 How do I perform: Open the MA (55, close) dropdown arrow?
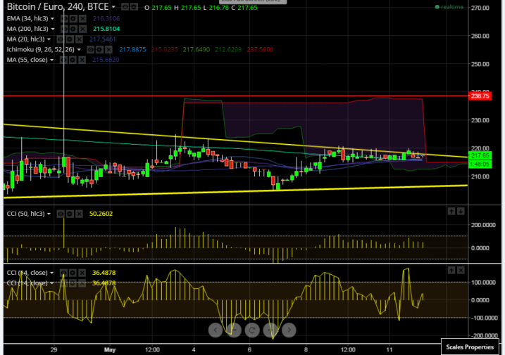pyautogui.click(x=51, y=60)
